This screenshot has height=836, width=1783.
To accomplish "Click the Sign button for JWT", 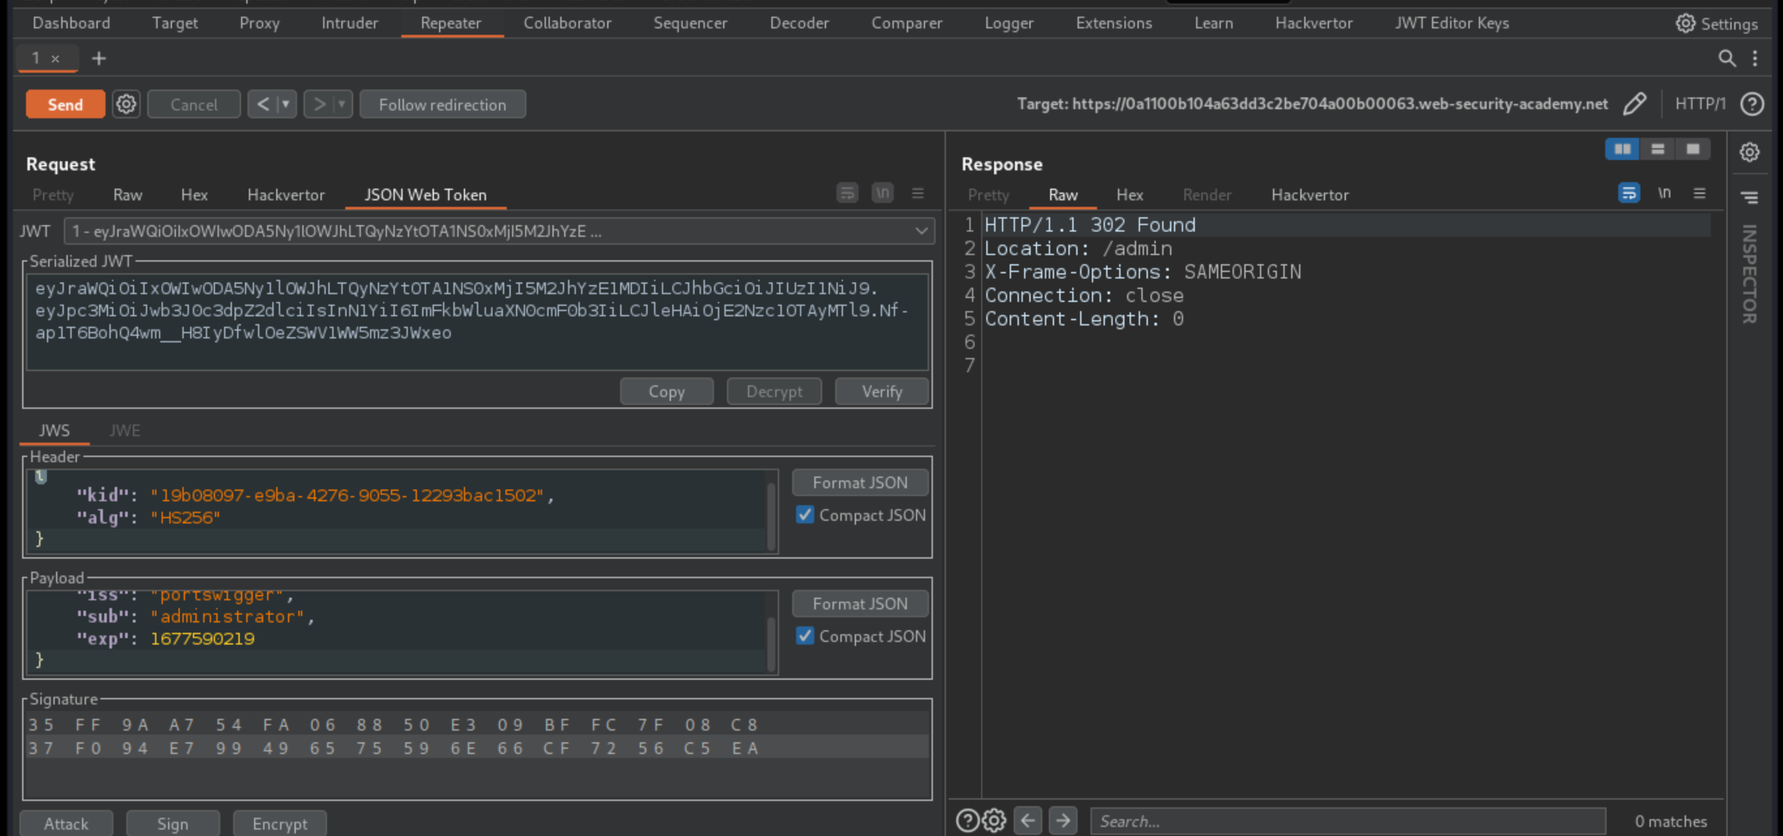I will [172, 823].
